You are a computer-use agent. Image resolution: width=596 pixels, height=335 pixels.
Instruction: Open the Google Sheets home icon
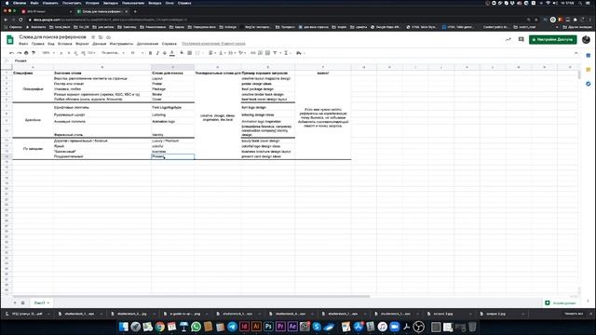pos(10,39)
